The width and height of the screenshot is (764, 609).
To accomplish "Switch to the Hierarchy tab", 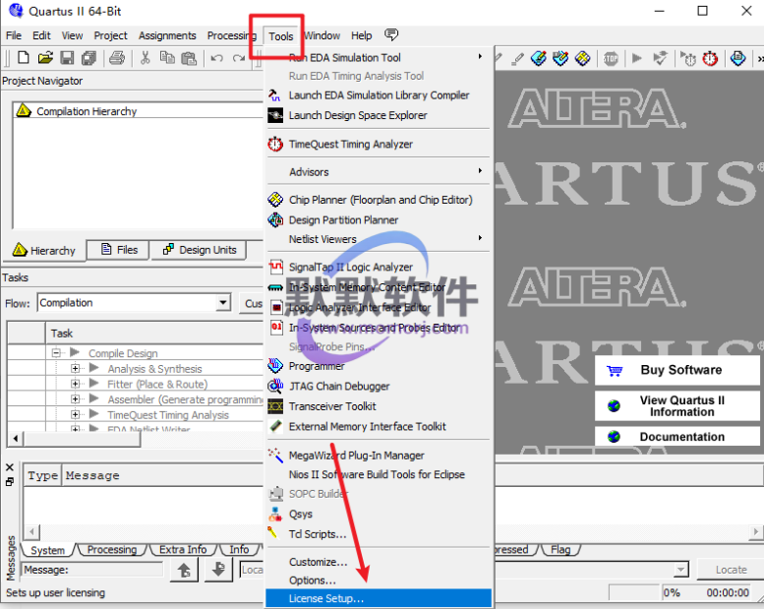I will click(x=44, y=251).
